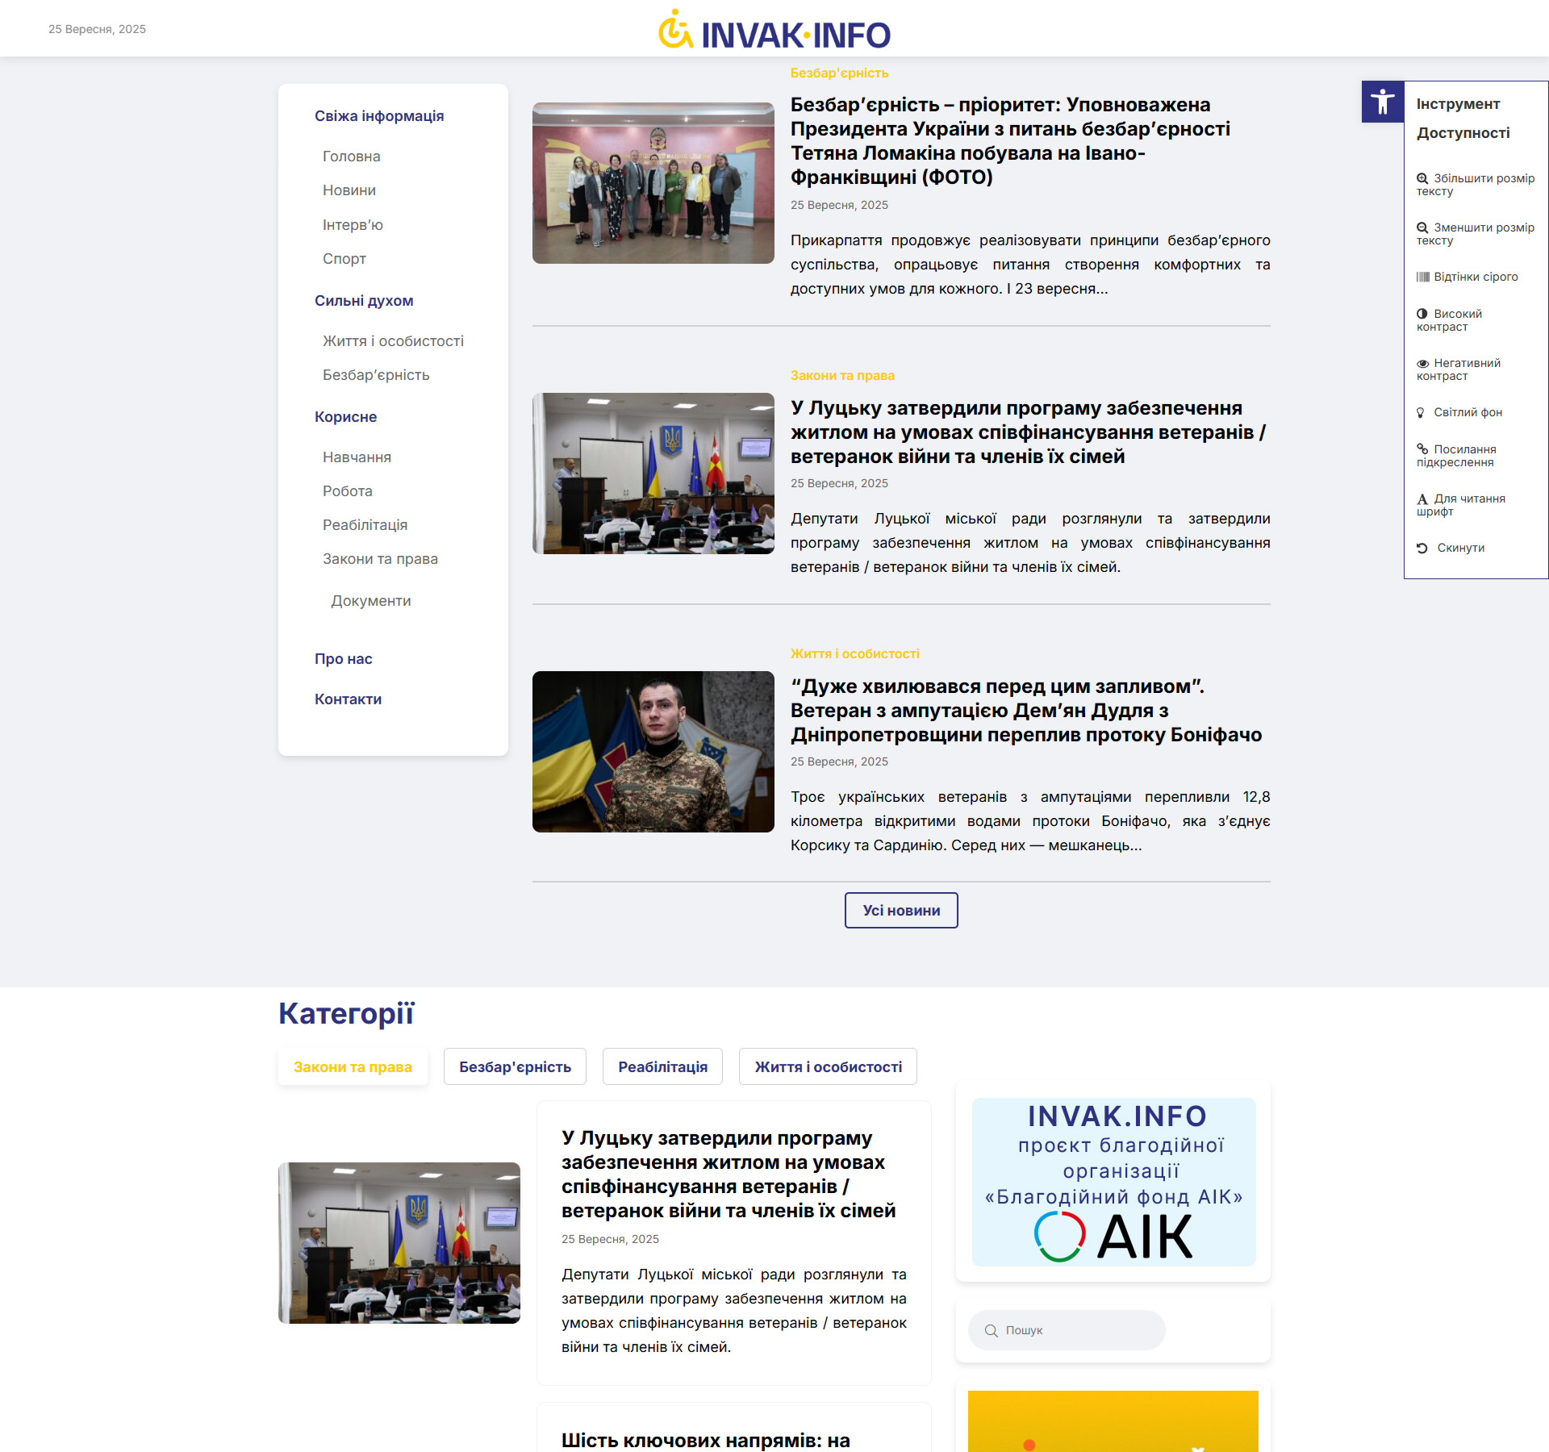Click the 25 Вересня, 2025 date in the header
This screenshot has height=1452, width=1549.
pyautogui.click(x=97, y=29)
